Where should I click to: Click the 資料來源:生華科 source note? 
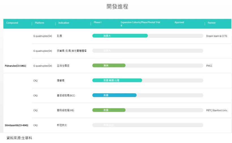pos(19,138)
